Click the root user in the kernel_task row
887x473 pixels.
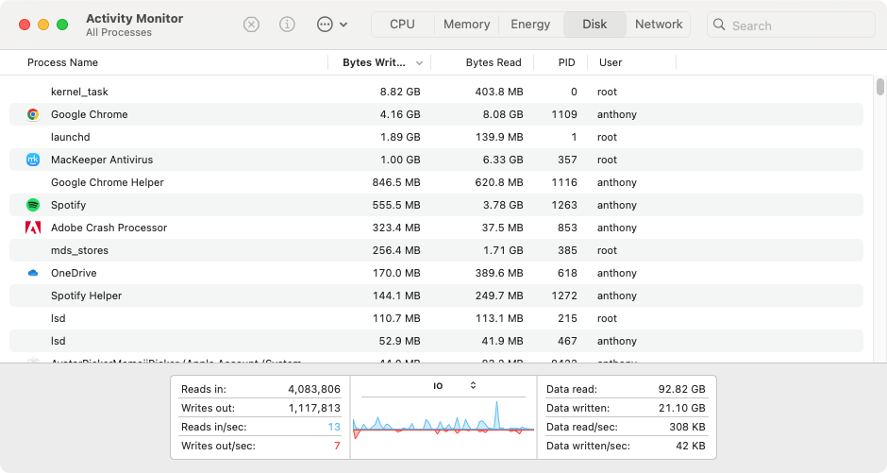(x=607, y=92)
